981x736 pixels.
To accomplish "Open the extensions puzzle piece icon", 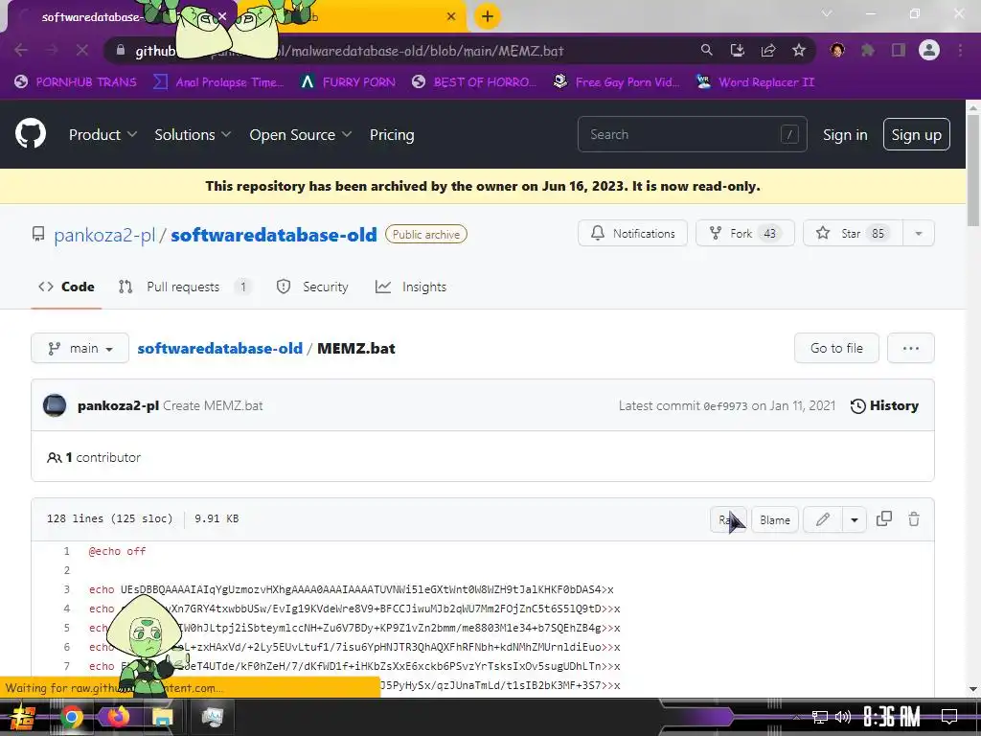I will coord(868,50).
